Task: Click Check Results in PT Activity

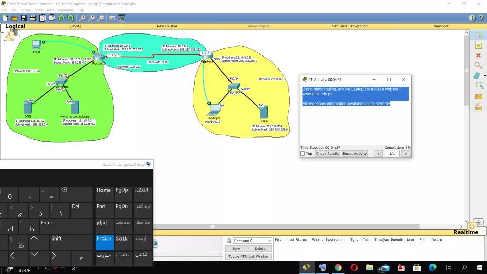Action: click(x=327, y=153)
